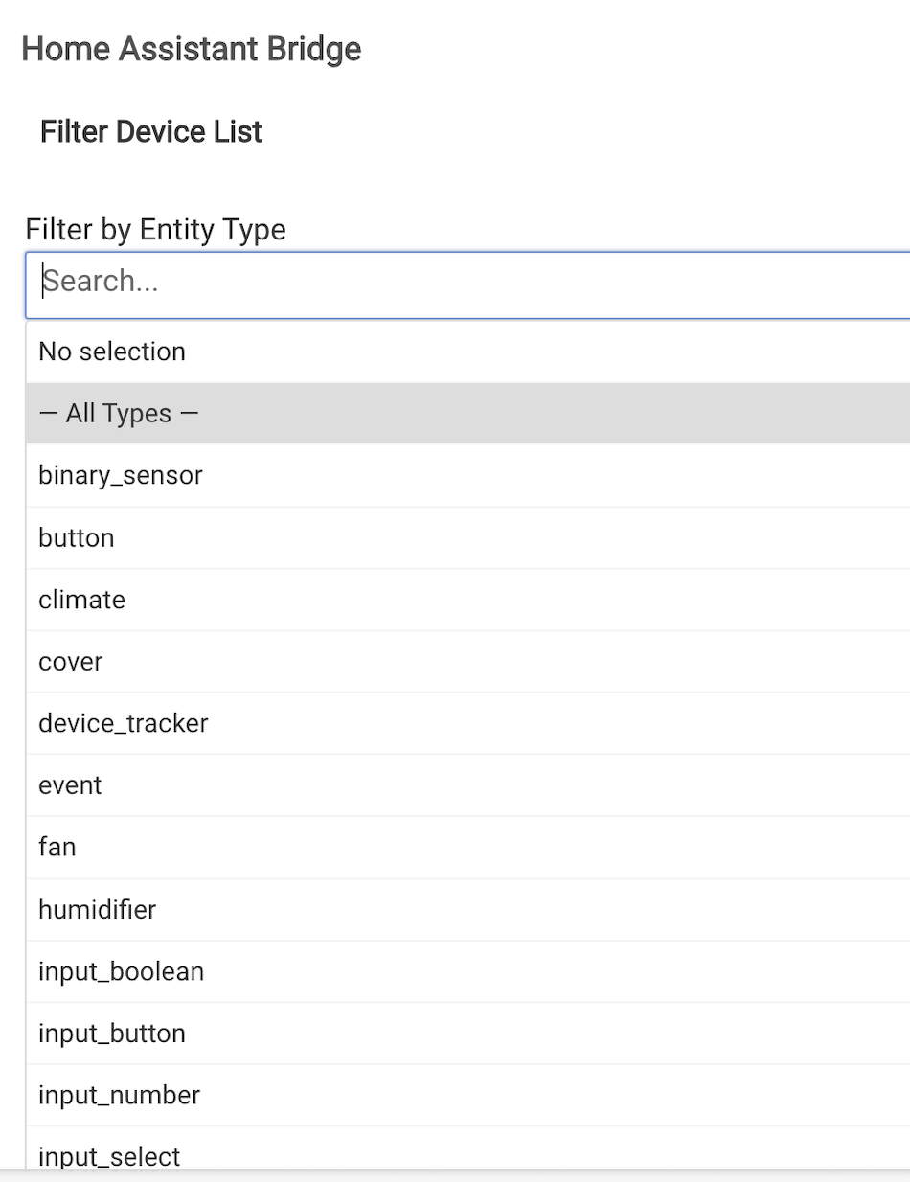The height and width of the screenshot is (1182, 910).
Task: Select fan from the entity types
Action: (x=57, y=848)
